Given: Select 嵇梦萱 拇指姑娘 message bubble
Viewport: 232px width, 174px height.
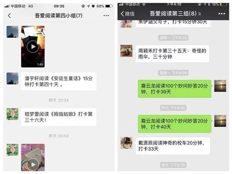Looking at the screenshot, I should coord(59,117).
